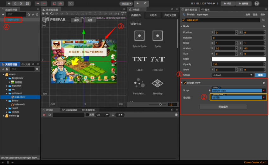Reload preview with the refresh button
Image resolution: width=269 pixels, height=165 pixels.
click(x=145, y=3)
